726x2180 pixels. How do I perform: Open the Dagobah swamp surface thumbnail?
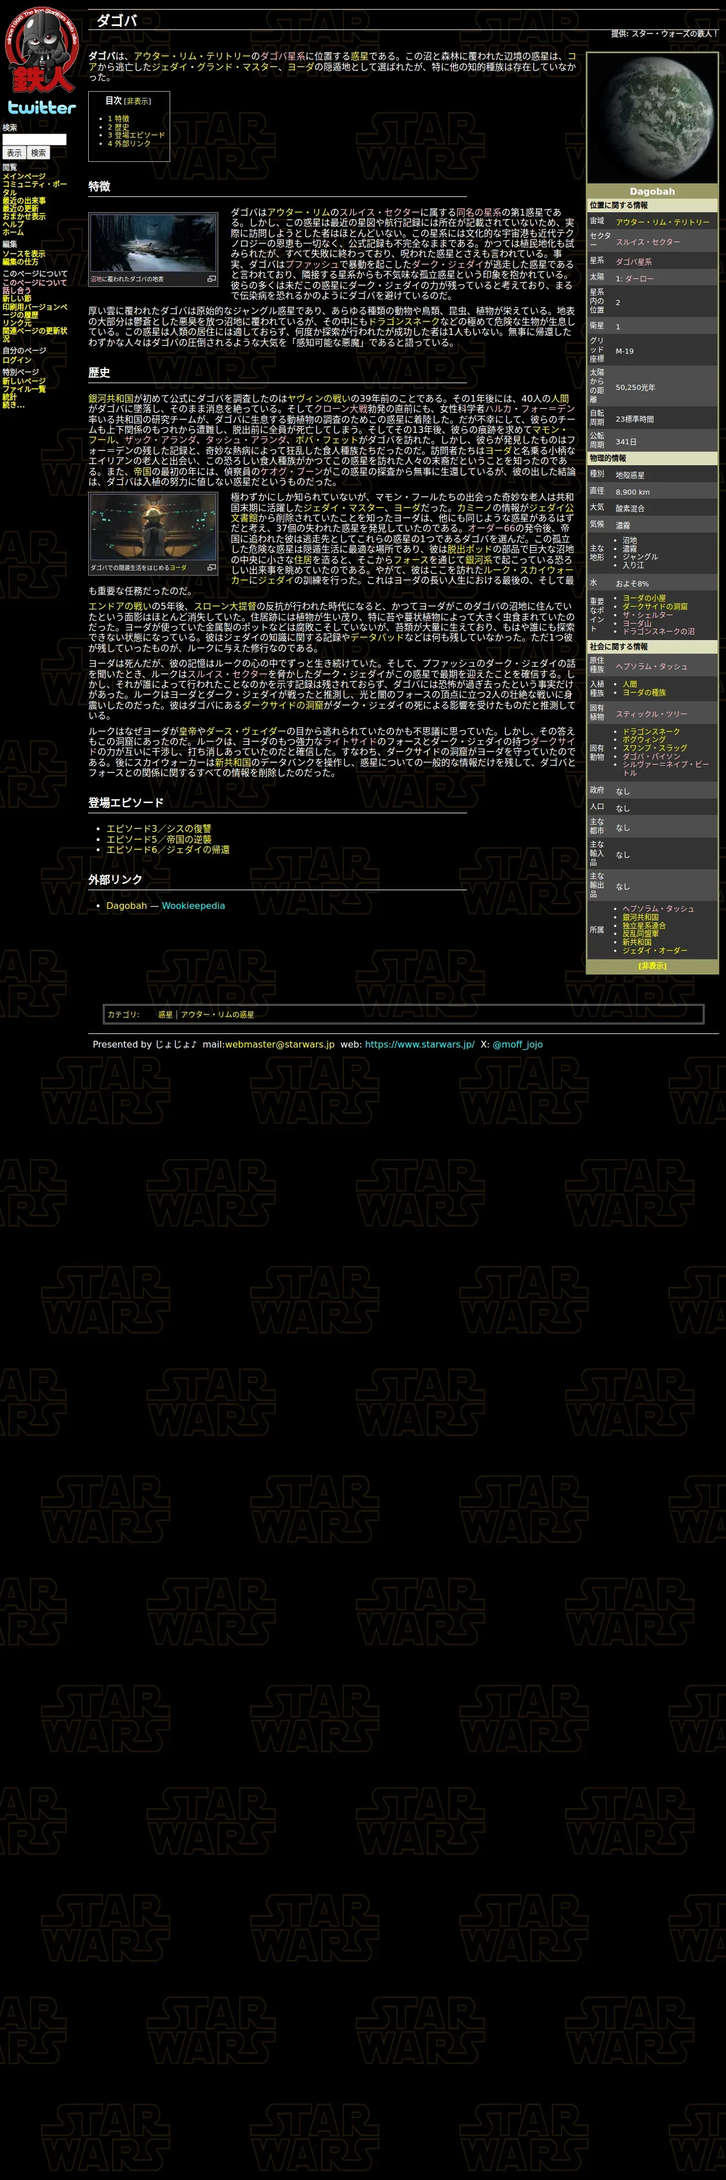(x=153, y=243)
